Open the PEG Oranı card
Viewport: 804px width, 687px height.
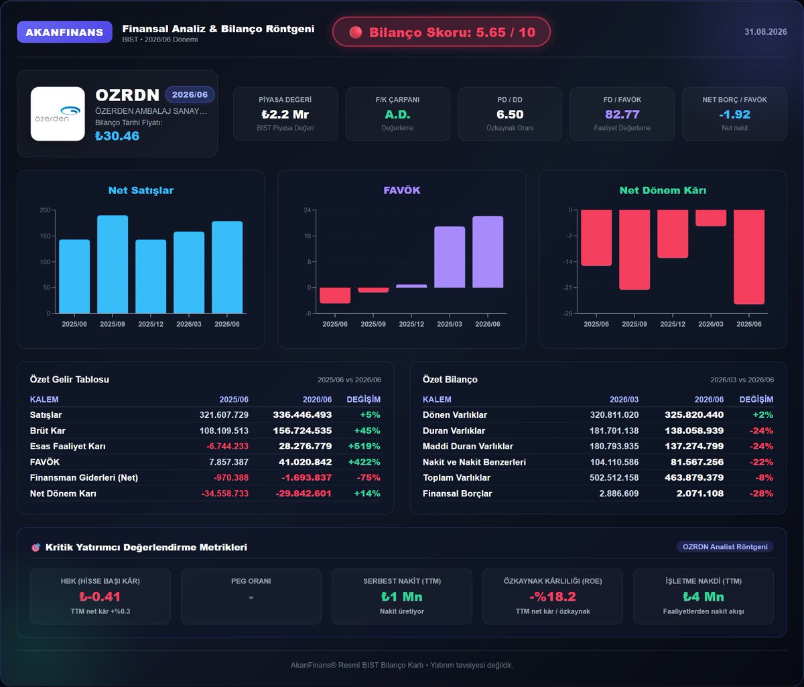point(251,597)
